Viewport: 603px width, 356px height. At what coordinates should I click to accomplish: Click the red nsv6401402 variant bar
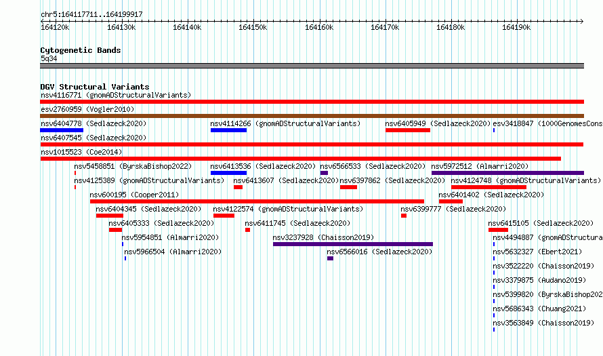click(451, 201)
